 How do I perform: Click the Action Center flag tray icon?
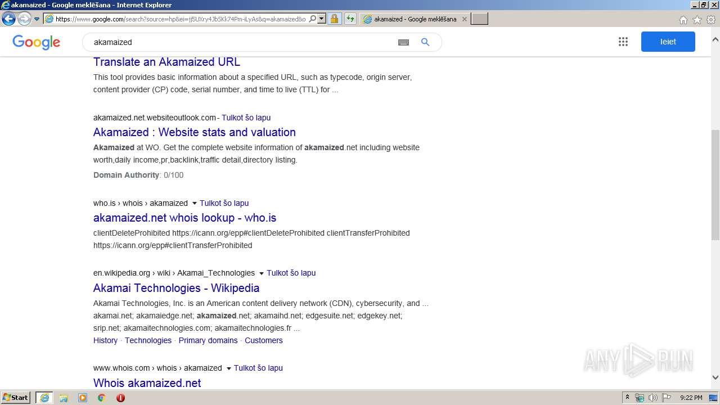667,398
